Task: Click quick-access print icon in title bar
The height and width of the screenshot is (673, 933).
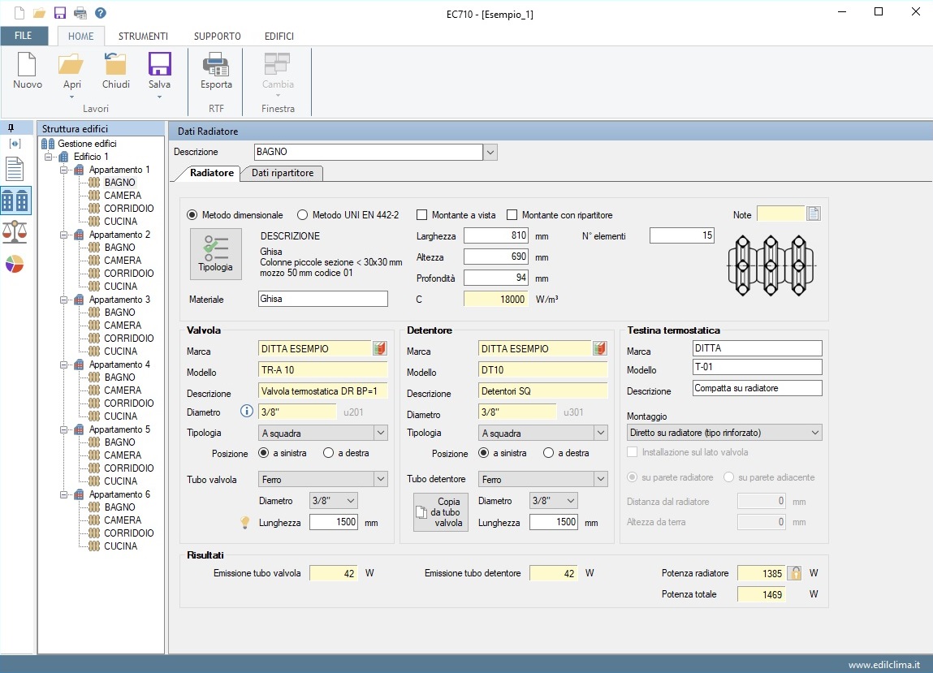Action: pos(80,12)
